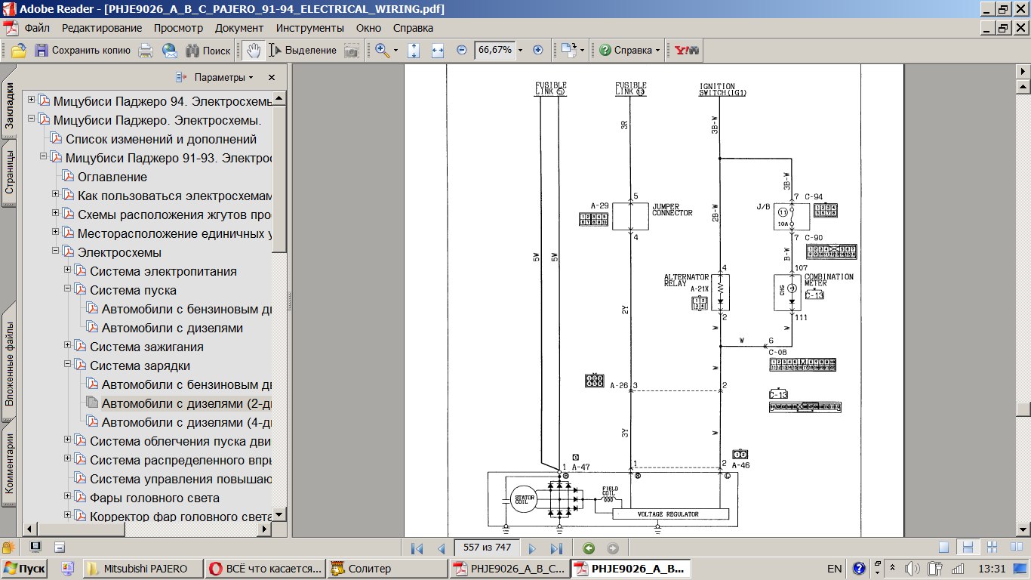This screenshot has height=580, width=1031.
Task: Open the Документ menu
Action: (x=239, y=28)
